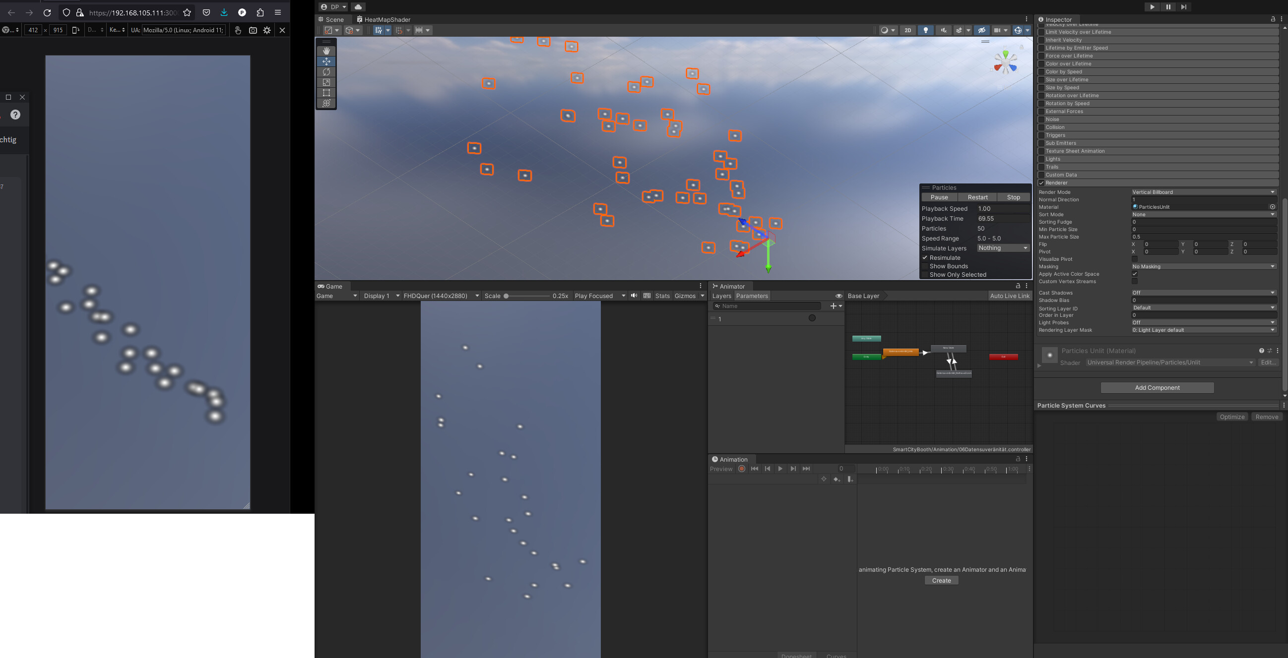Uncheck the Resimulate option

pyautogui.click(x=925, y=258)
